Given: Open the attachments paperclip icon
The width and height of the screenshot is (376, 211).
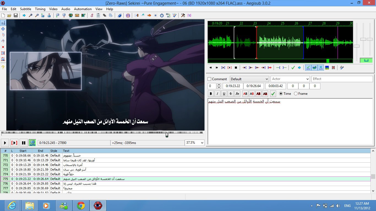Looking at the screenshot, I should [x=105, y=15].
